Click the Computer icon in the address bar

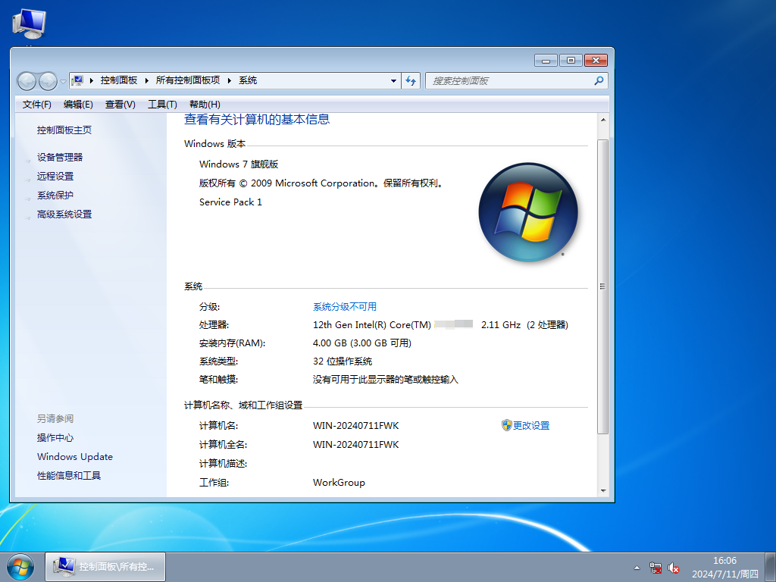point(78,80)
